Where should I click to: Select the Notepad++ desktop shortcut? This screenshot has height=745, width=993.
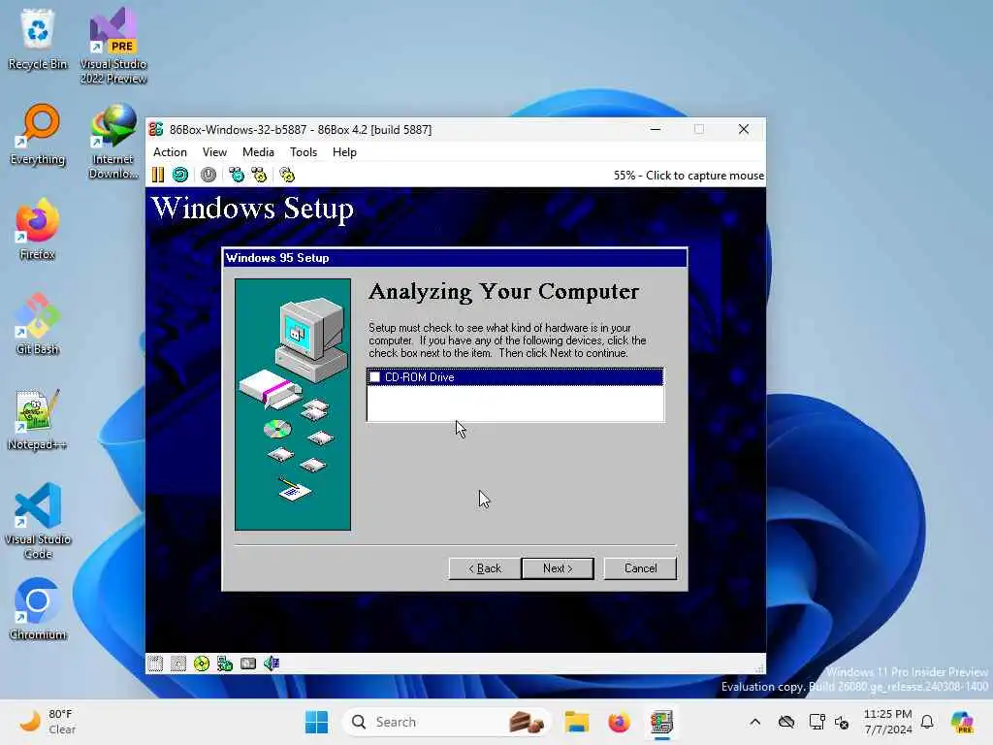[38, 420]
